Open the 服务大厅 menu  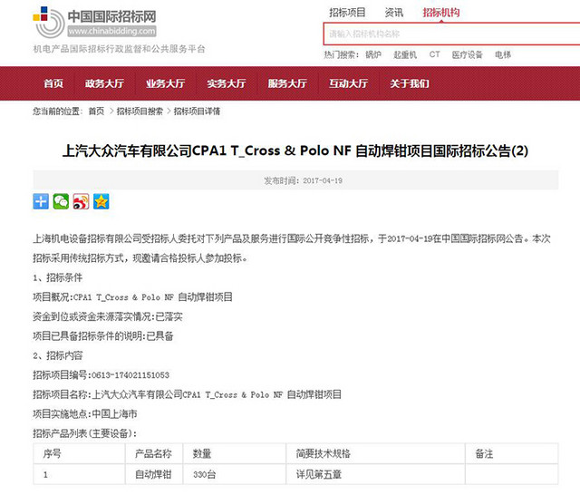click(287, 83)
